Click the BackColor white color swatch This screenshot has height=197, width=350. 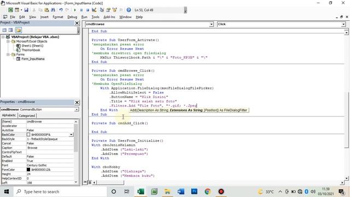point(28,135)
